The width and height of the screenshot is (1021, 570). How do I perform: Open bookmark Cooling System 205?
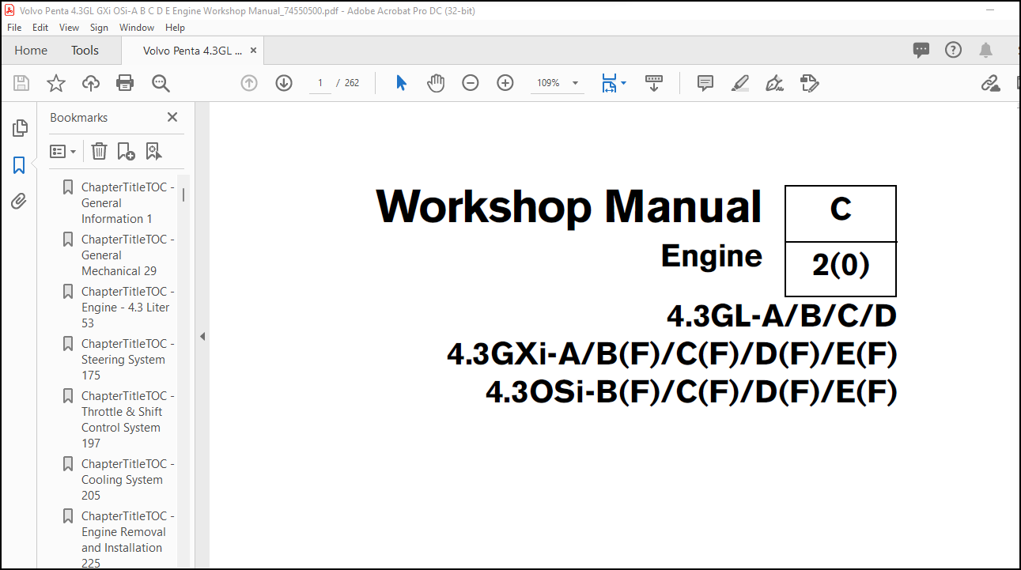point(128,480)
